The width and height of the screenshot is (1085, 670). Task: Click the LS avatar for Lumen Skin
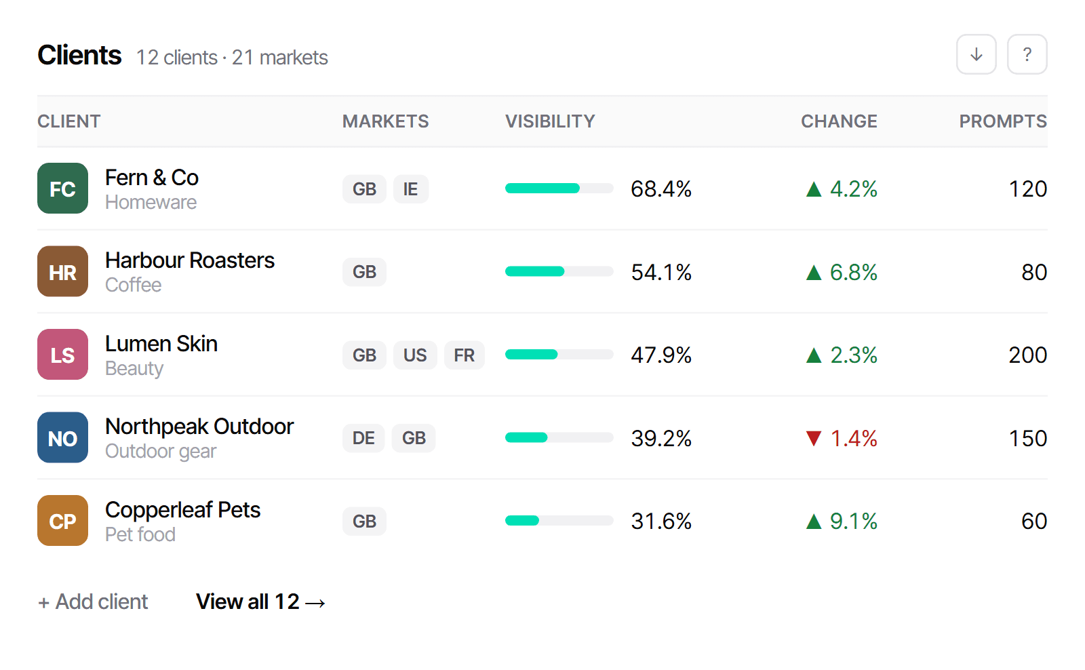(62, 355)
